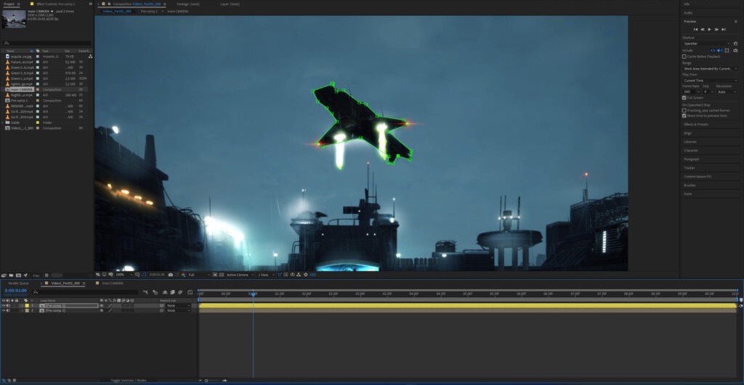Click the timeline layer search field
The height and width of the screenshot is (385, 744).
(86, 292)
